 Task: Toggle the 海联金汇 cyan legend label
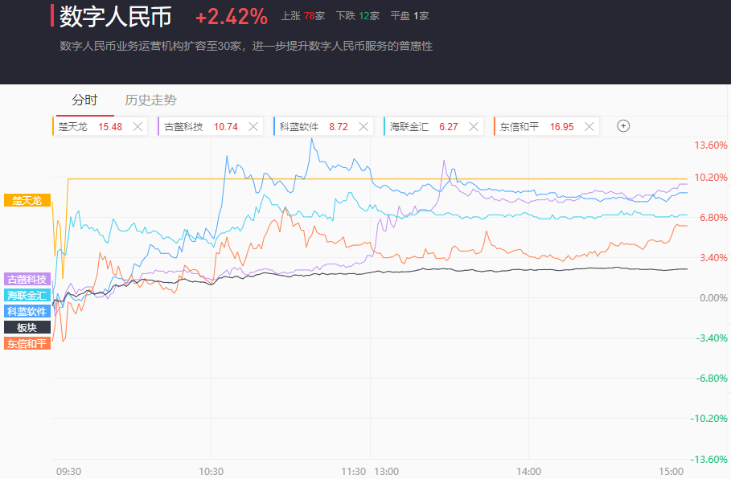27,295
